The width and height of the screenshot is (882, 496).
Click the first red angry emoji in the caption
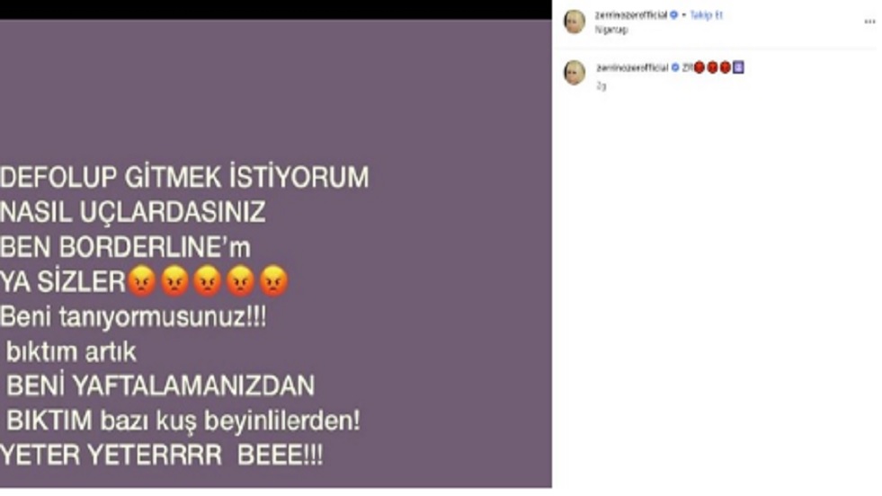coord(699,67)
